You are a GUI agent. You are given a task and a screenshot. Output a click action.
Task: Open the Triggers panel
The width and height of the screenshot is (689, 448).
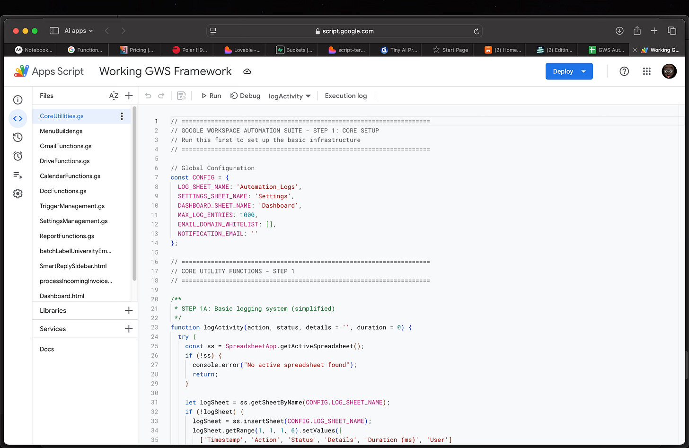(18, 156)
